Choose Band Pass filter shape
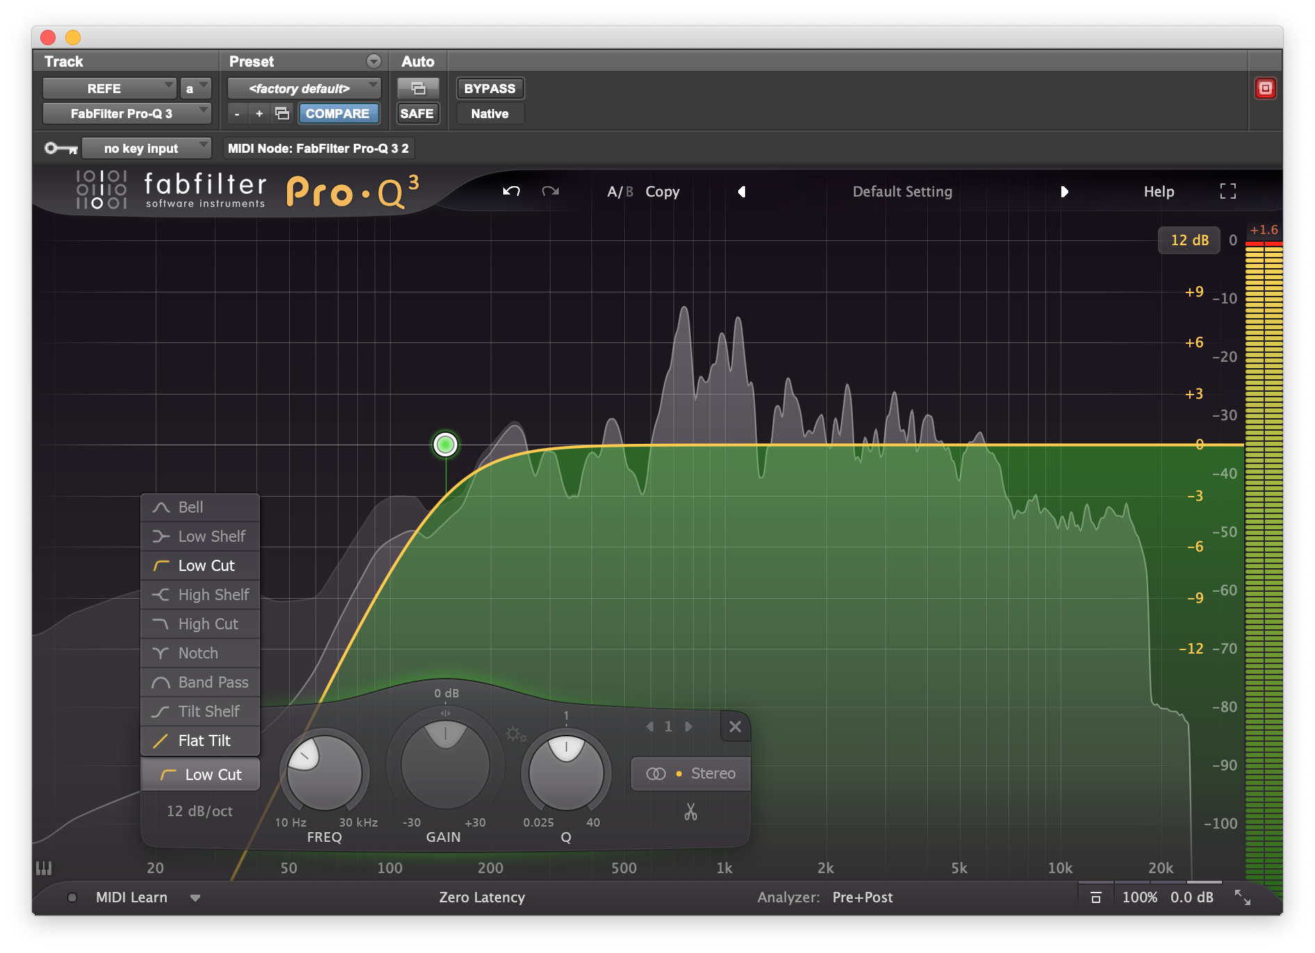 200,682
